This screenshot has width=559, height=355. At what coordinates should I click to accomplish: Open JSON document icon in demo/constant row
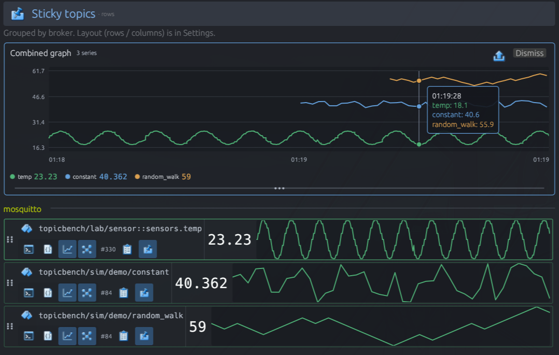tap(48, 293)
